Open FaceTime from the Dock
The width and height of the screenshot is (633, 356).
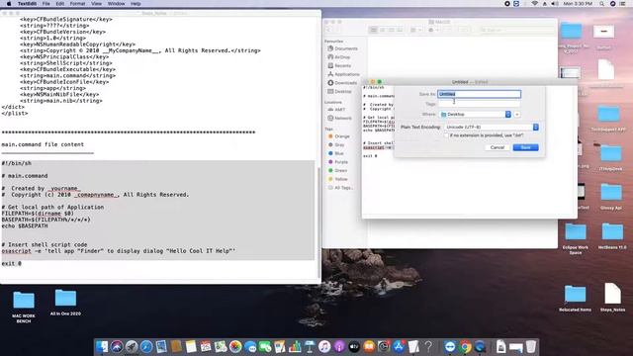(265, 346)
